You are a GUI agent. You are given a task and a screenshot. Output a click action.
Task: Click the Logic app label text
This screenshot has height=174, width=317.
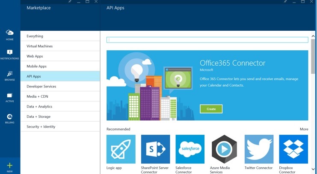[114, 168]
